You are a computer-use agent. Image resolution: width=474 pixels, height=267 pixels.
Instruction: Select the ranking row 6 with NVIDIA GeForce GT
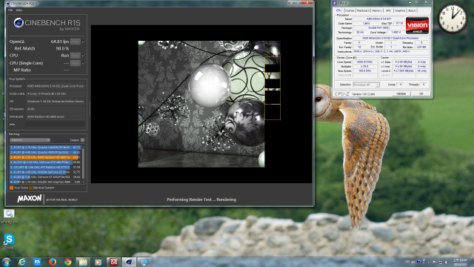tap(45, 172)
